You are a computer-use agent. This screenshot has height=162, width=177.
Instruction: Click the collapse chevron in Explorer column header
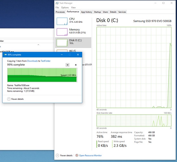(39, 45)
